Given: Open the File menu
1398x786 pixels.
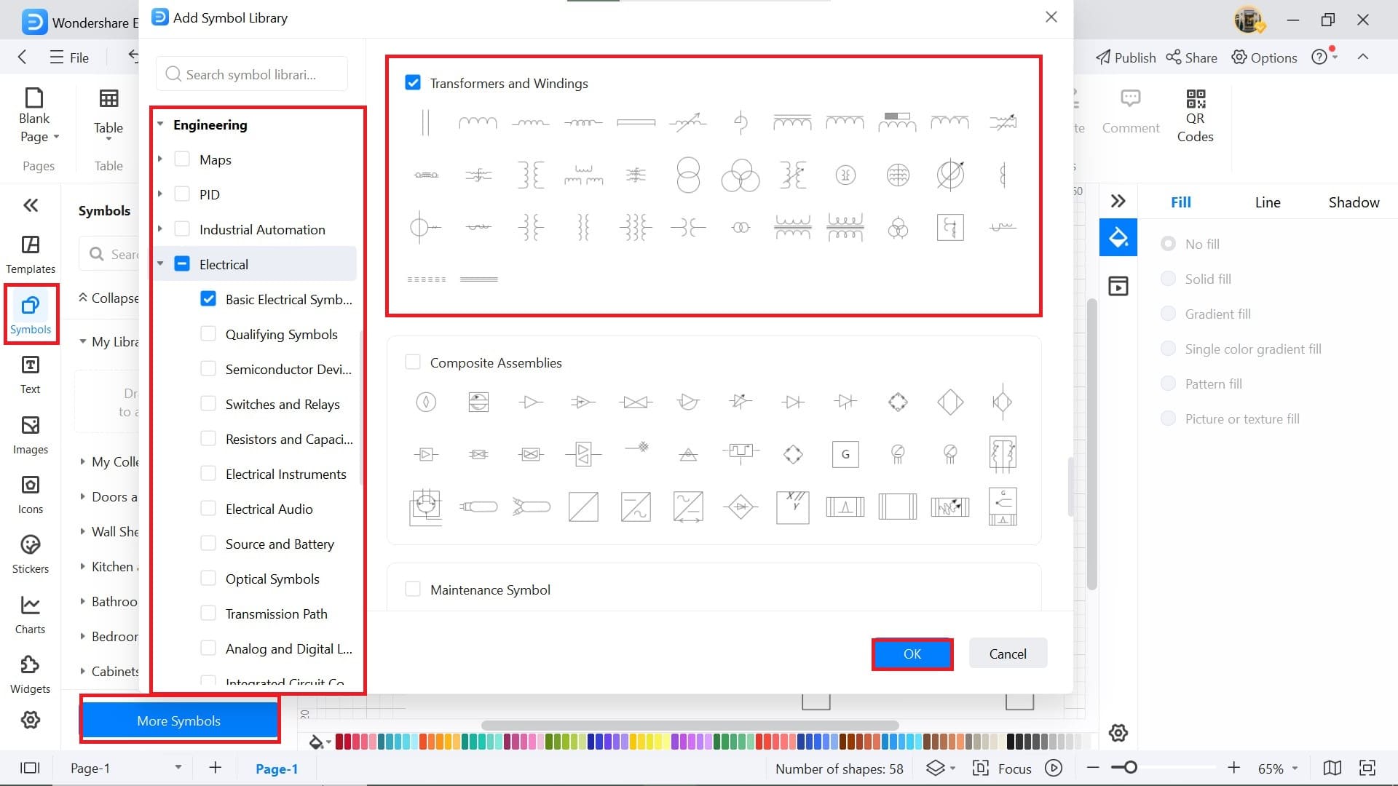Looking at the screenshot, I should click(x=69, y=57).
